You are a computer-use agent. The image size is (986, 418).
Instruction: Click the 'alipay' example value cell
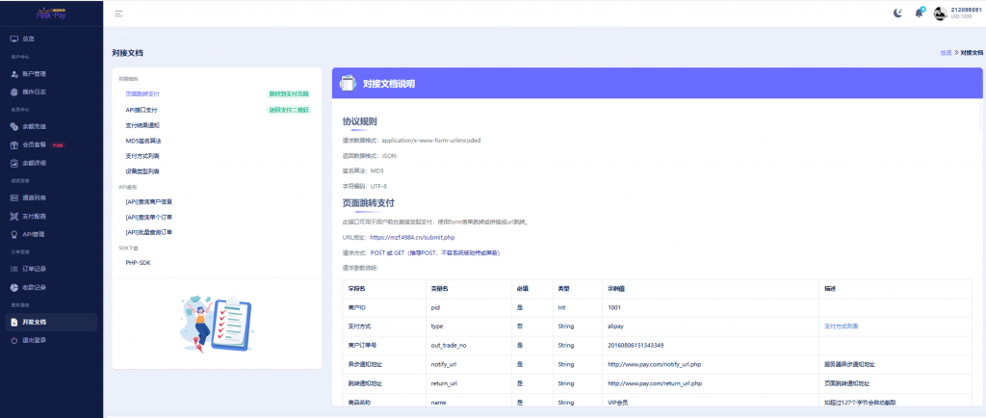tap(711, 327)
